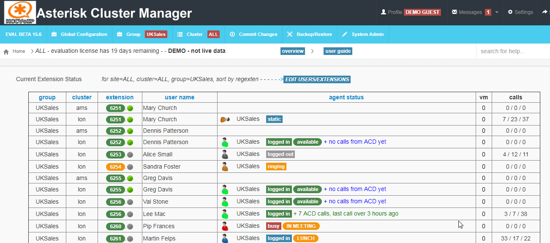
Task: Click the DEMO GUEST profile badge
Action: click(x=422, y=12)
